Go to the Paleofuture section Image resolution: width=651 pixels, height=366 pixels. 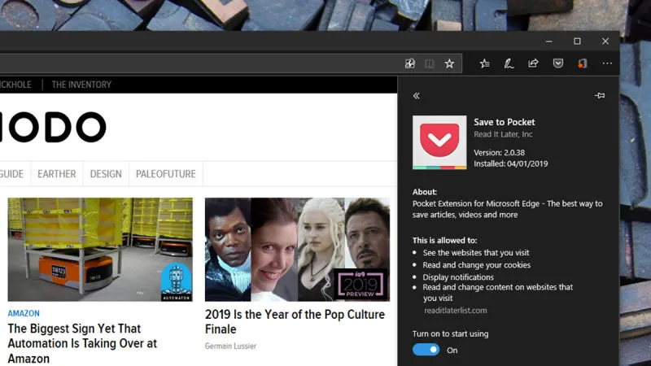click(x=165, y=174)
